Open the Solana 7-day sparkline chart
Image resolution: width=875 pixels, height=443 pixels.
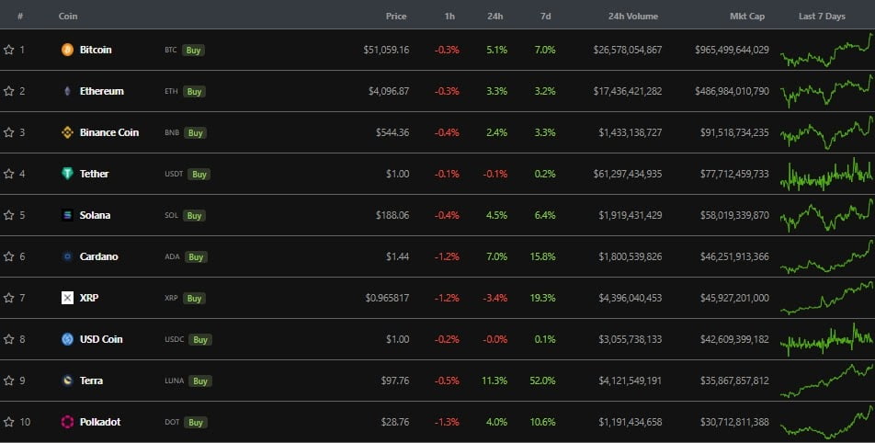click(826, 215)
